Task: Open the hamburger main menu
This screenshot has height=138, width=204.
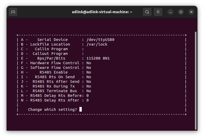Action: (x=158, y=12)
